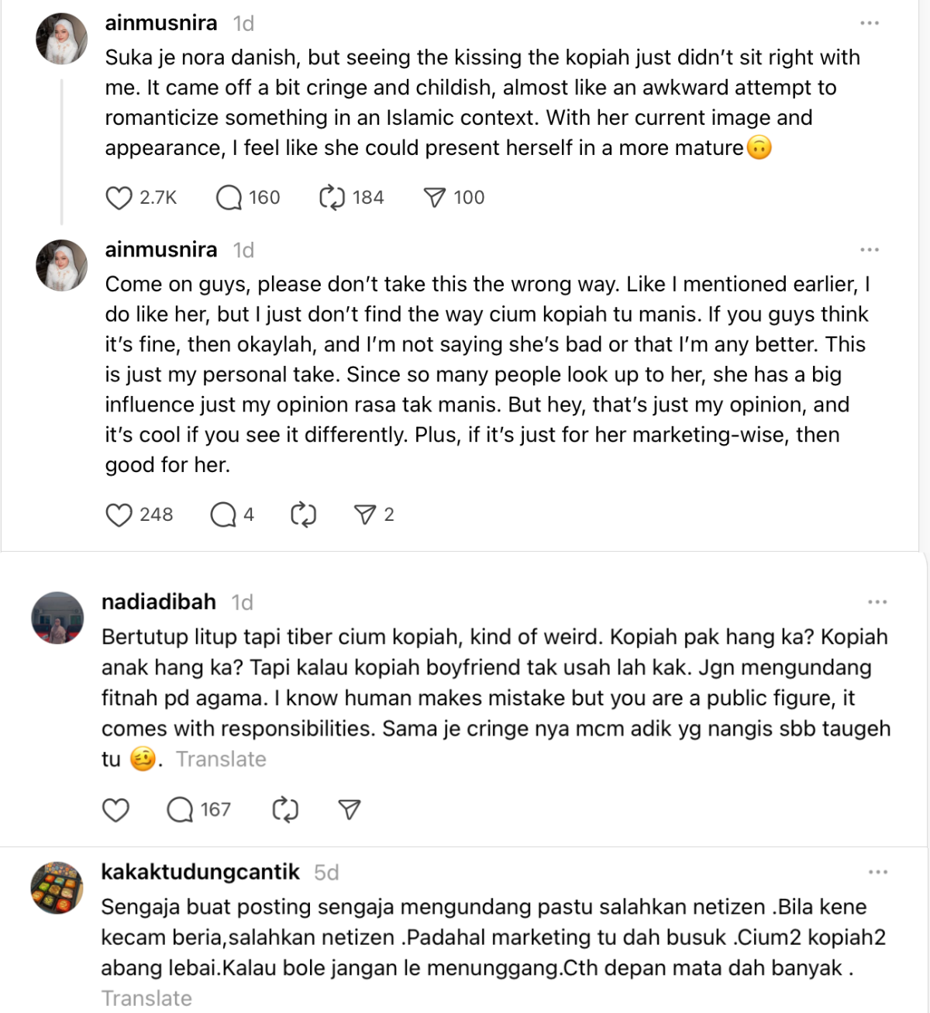The image size is (930, 1013).
Task: Repost nadiadibah's comment
Action: 285,811
